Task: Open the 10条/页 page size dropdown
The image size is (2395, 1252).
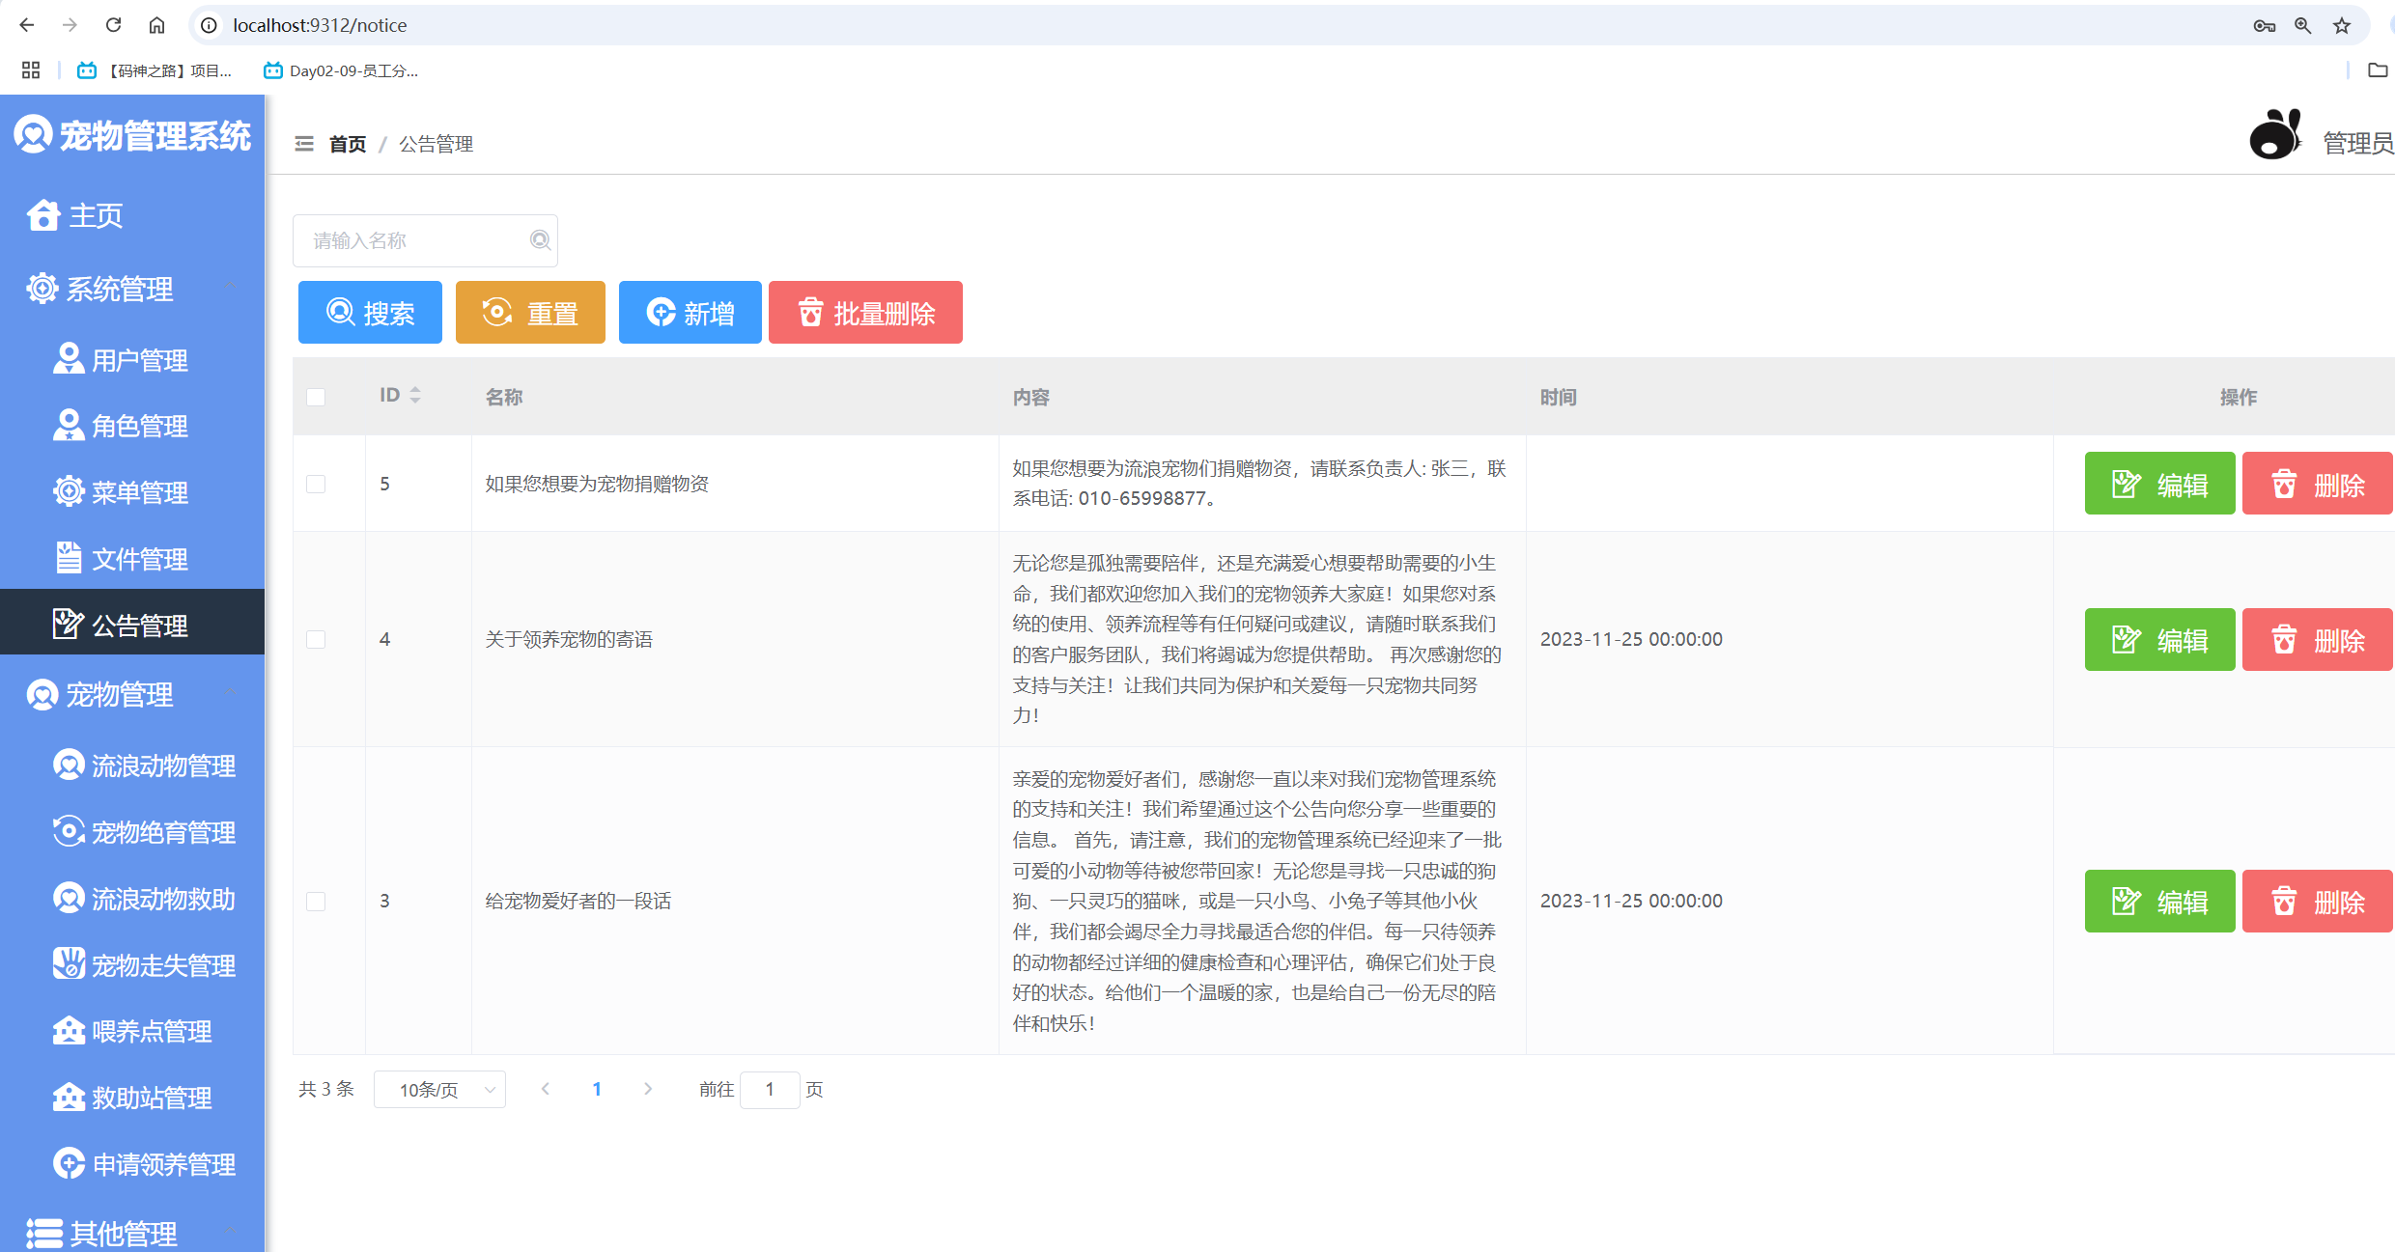Action: point(439,1090)
